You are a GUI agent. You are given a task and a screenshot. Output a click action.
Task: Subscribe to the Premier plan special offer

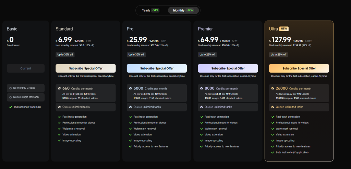(x=228, y=68)
